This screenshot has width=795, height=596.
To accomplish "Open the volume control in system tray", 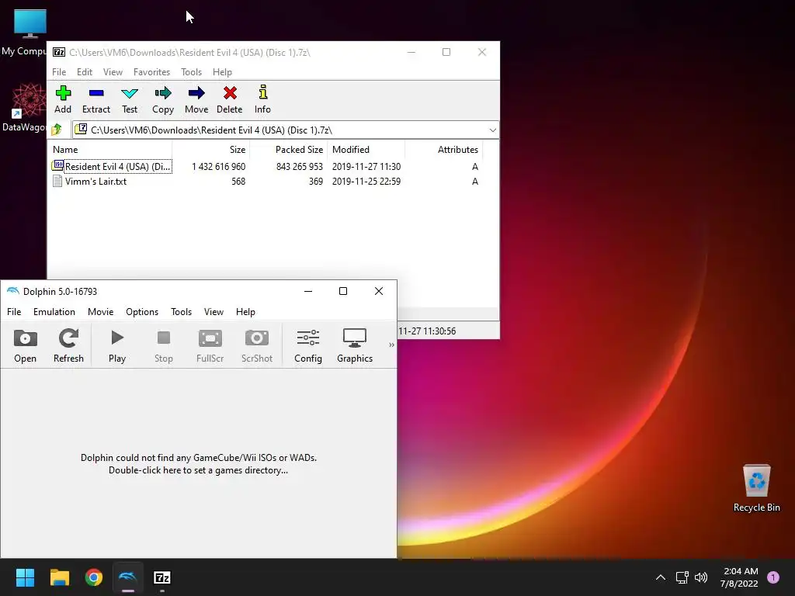I will tap(701, 577).
